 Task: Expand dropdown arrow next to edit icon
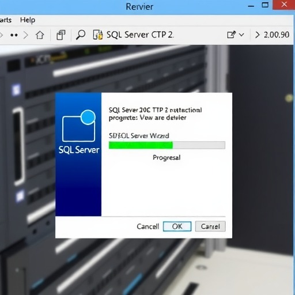(241, 35)
